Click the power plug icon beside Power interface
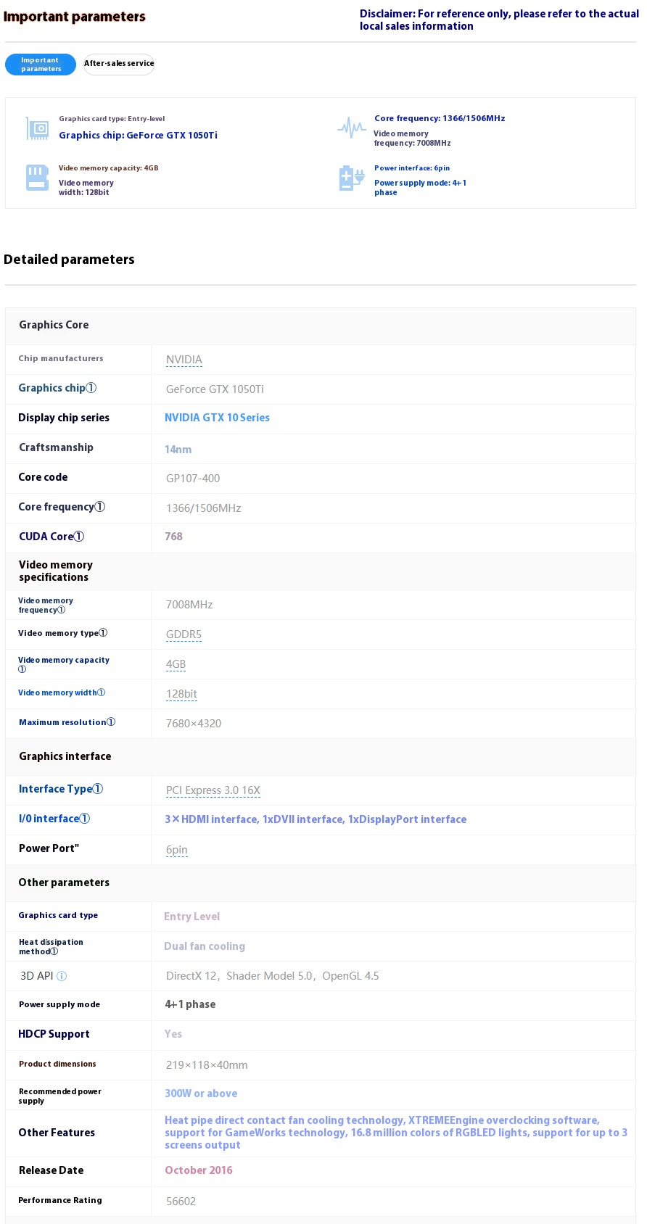Screen dimensions: 647x1224 click(x=352, y=178)
